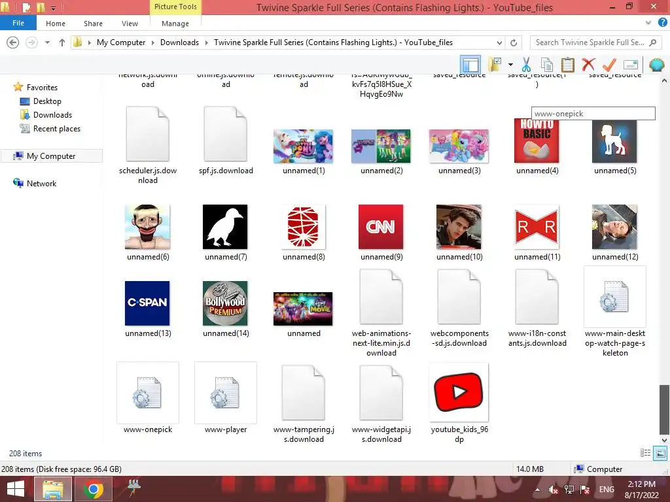Expand the arrow after Downloads breadcrumb

(x=206, y=42)
